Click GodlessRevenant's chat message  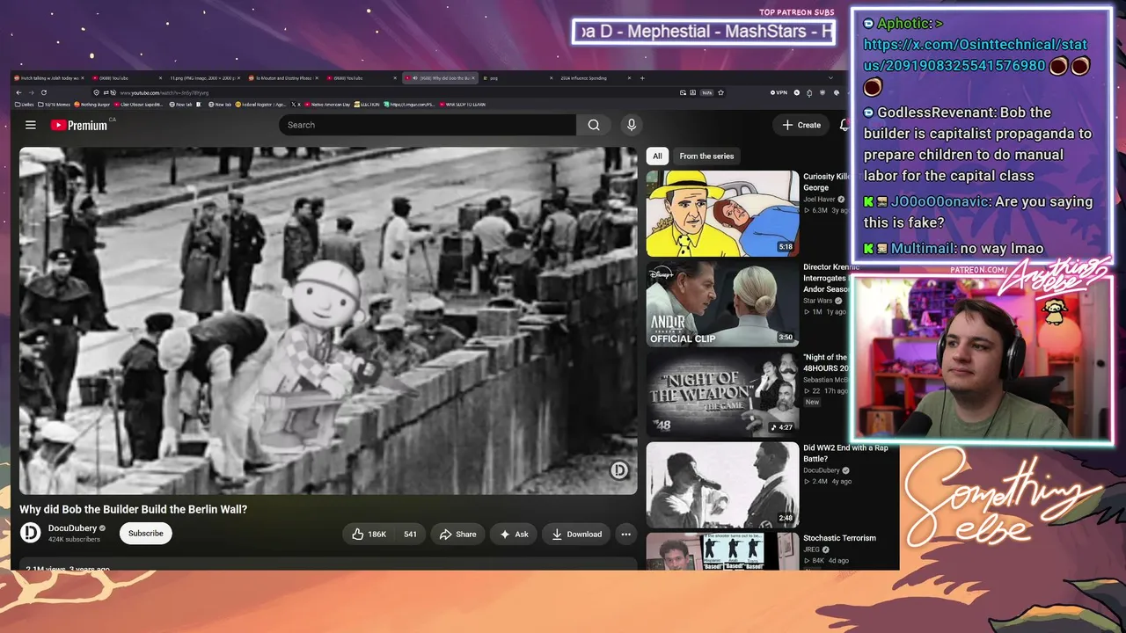pos(977,144)
